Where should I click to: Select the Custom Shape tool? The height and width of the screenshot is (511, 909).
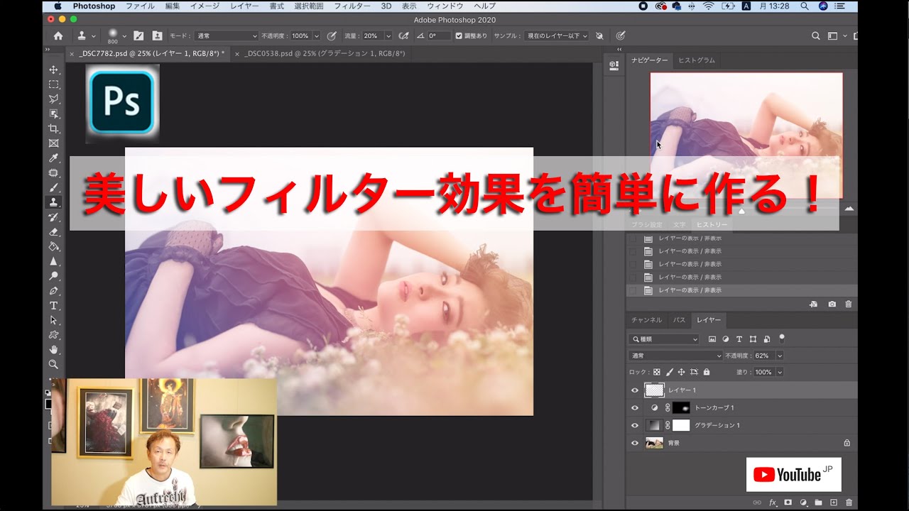(x=53, y=335)
